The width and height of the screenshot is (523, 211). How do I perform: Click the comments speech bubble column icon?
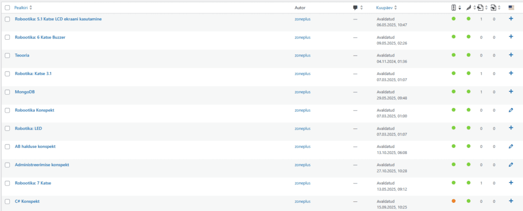click(x=355, y=8)
